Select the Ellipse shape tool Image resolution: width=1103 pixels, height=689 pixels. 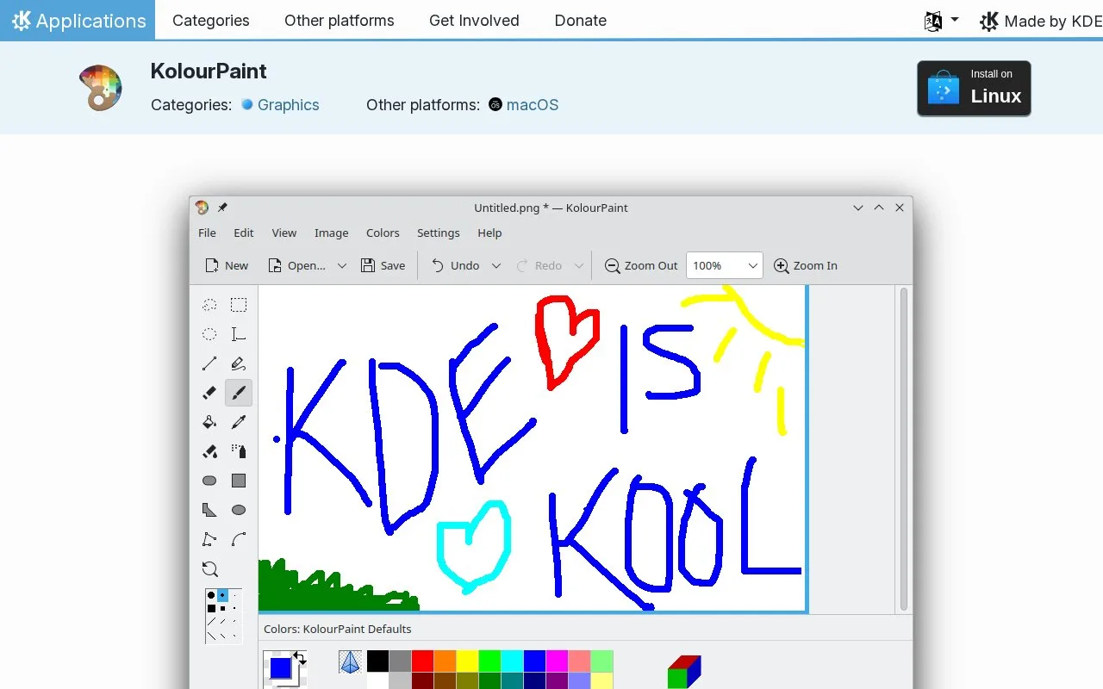pyautogui.click(x=239, y=510)
